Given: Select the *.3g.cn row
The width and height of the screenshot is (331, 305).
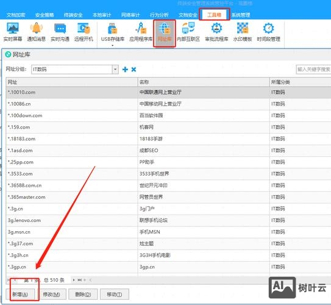Looking at the screenshot, I should coord(168,209).
